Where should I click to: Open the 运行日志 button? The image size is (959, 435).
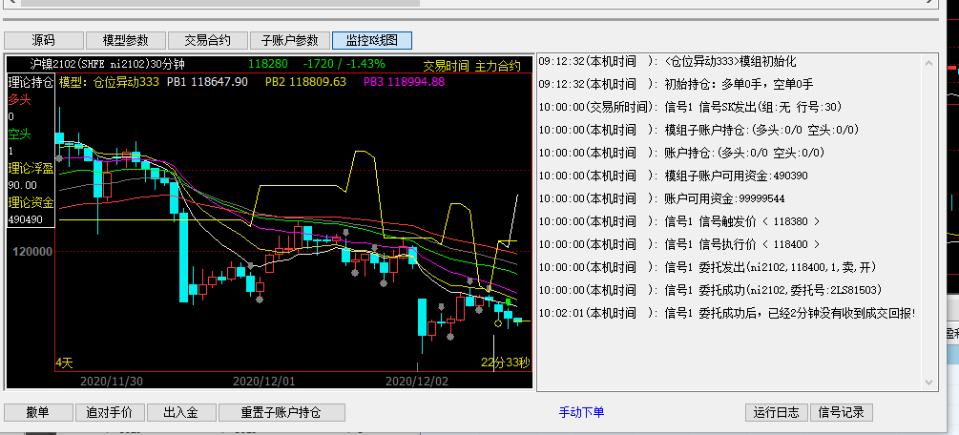pyautogui.click(x=775, y=412)
